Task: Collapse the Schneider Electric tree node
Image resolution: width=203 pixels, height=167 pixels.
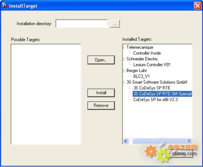Action: (123, 59)
